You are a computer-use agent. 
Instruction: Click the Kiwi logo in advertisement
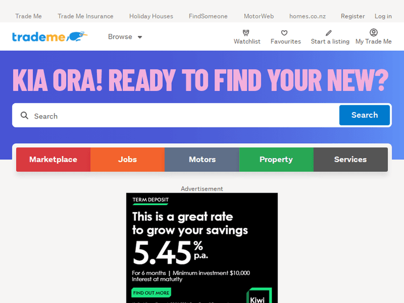[259, 296]
